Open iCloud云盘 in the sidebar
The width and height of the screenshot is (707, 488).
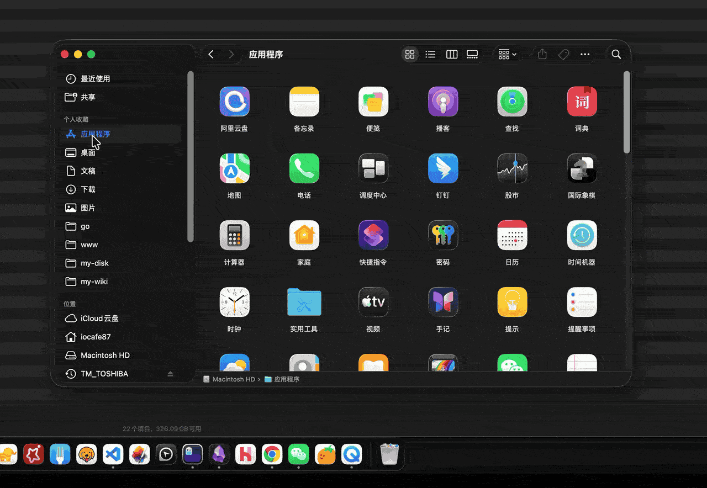(120, 319)
